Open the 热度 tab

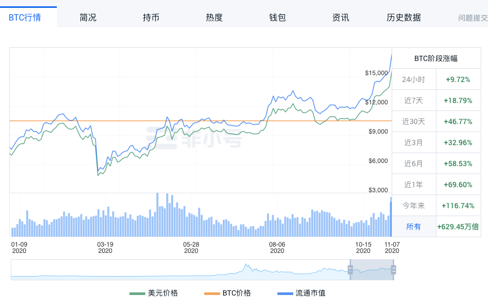point(214,17)
